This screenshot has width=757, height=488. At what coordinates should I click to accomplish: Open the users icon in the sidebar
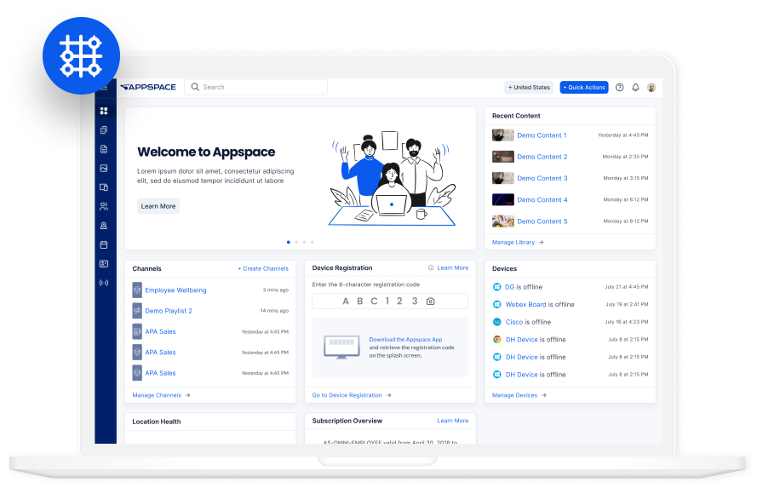pyautogui.click(x=104, y=206)
